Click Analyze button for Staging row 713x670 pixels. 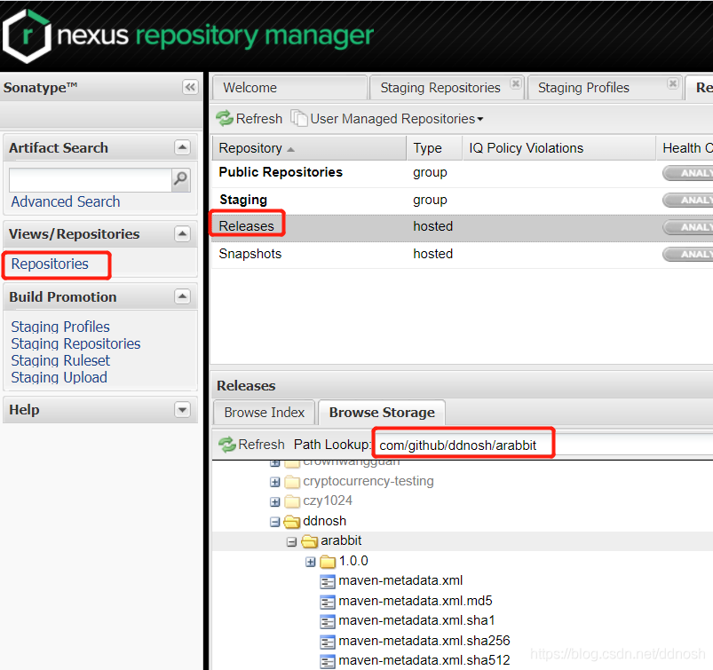tap(687, 200)
